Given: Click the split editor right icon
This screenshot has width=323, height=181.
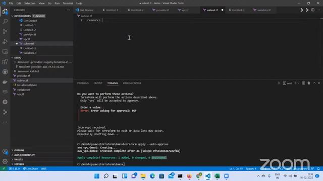Looking at the screenshot, I should [313, 10].
